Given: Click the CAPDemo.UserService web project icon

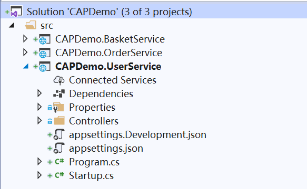Looking at the screenshot, I should click(x=45, y=66).
